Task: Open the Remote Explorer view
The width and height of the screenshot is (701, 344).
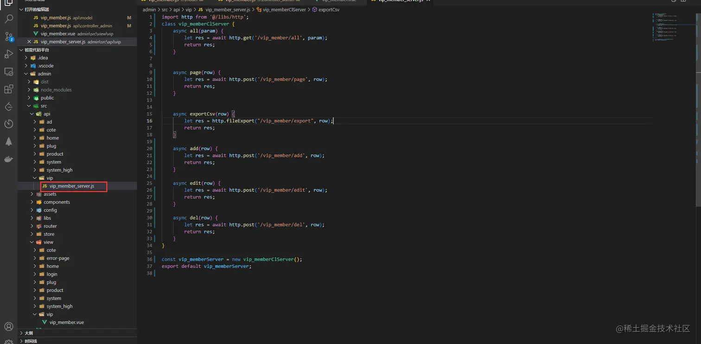Action: pos(8,72)
